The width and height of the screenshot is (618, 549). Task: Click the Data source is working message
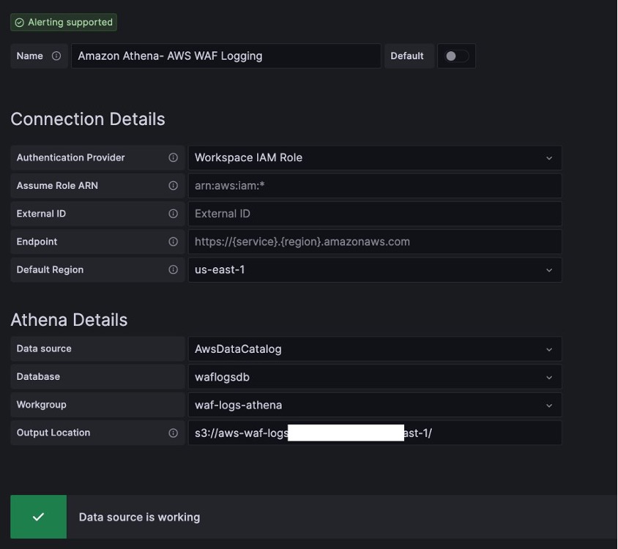(140, 517)
